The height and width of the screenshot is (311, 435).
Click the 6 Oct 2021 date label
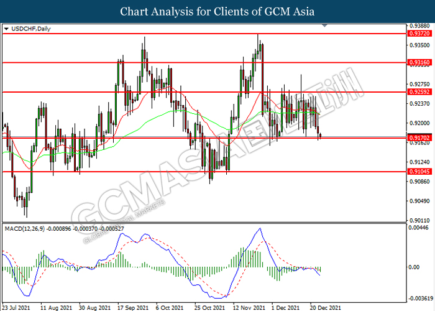(x=170, y=308)
